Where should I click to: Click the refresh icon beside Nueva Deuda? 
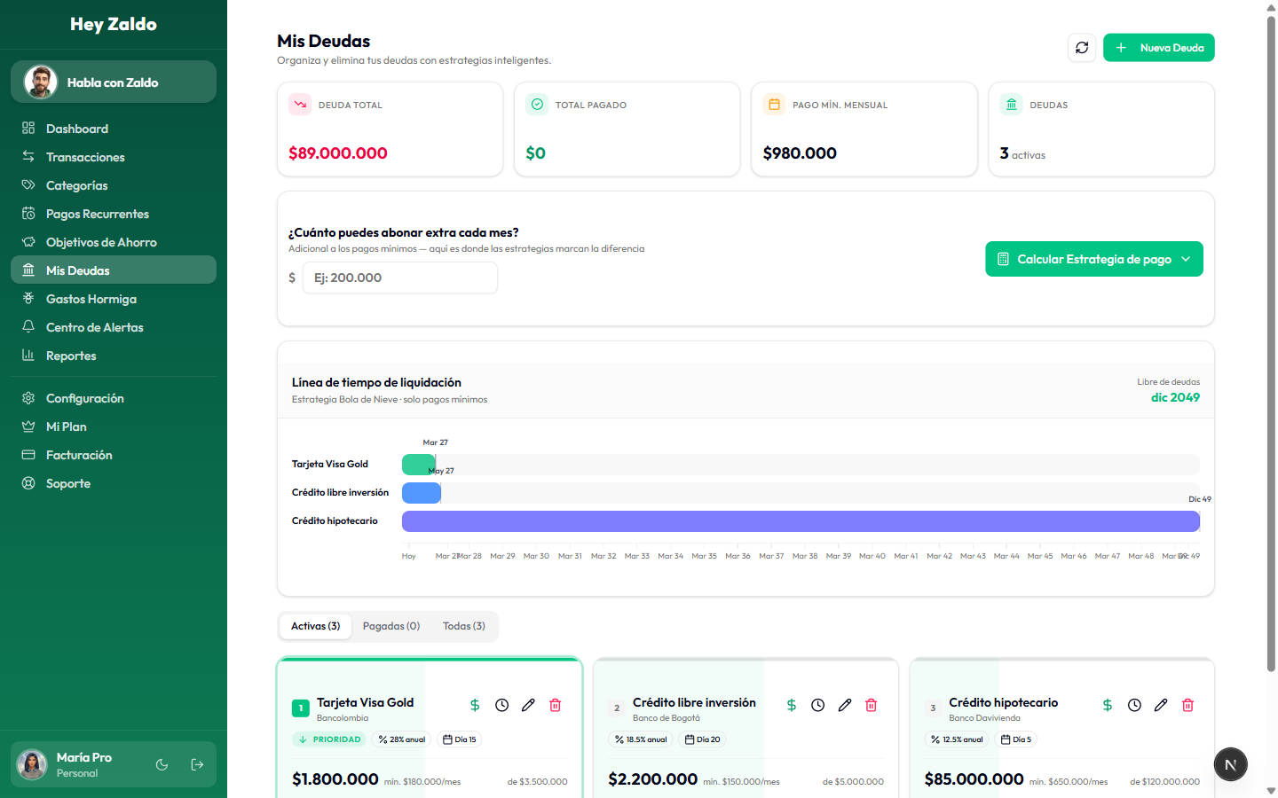click(1082, 48)
